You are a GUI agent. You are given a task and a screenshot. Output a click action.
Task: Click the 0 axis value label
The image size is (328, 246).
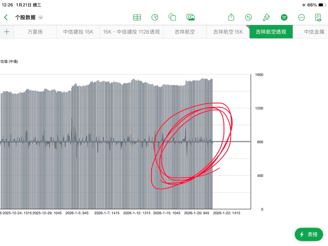[x=262, y=209]
